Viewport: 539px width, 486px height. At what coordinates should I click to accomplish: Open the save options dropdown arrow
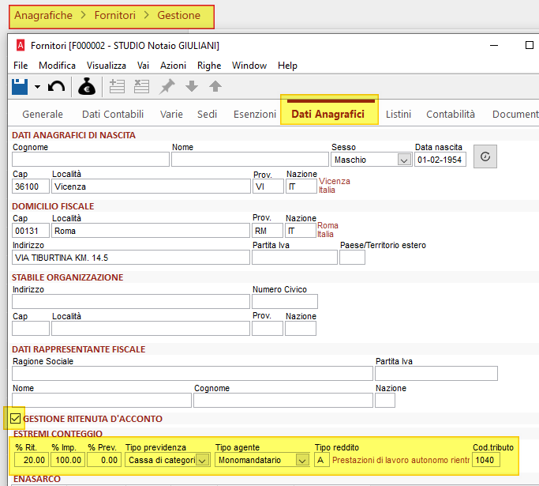37,87
